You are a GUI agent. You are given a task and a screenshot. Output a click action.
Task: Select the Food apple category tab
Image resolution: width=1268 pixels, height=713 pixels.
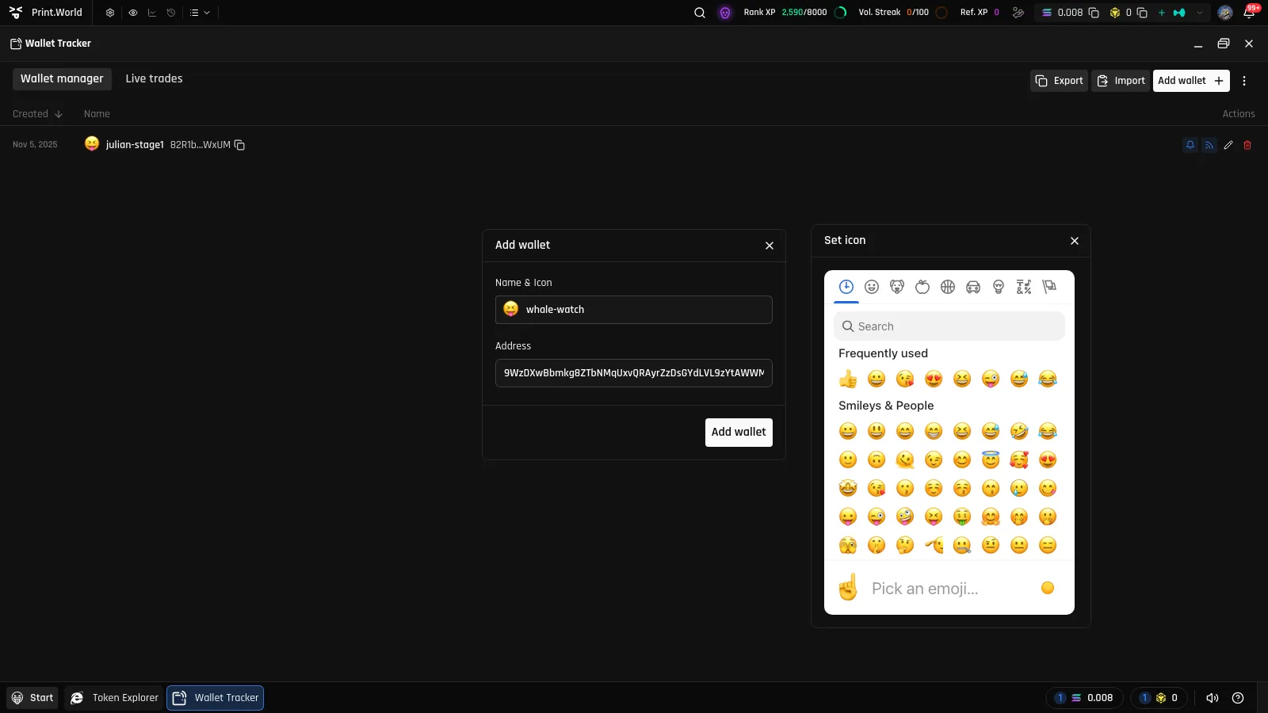[922, 287]
